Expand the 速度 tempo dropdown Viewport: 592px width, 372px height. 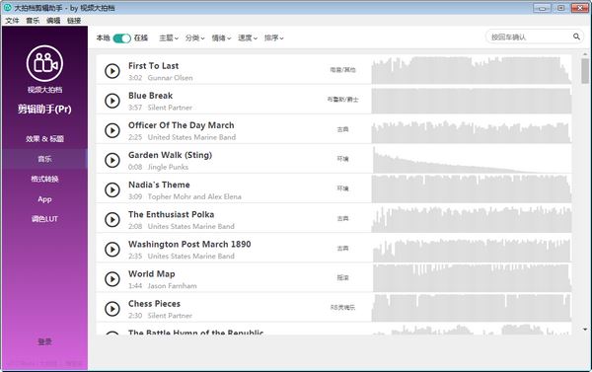[248, 37]
